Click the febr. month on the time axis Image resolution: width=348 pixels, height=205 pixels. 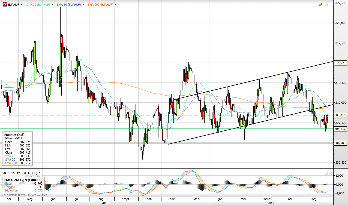[x=244, y=199]
